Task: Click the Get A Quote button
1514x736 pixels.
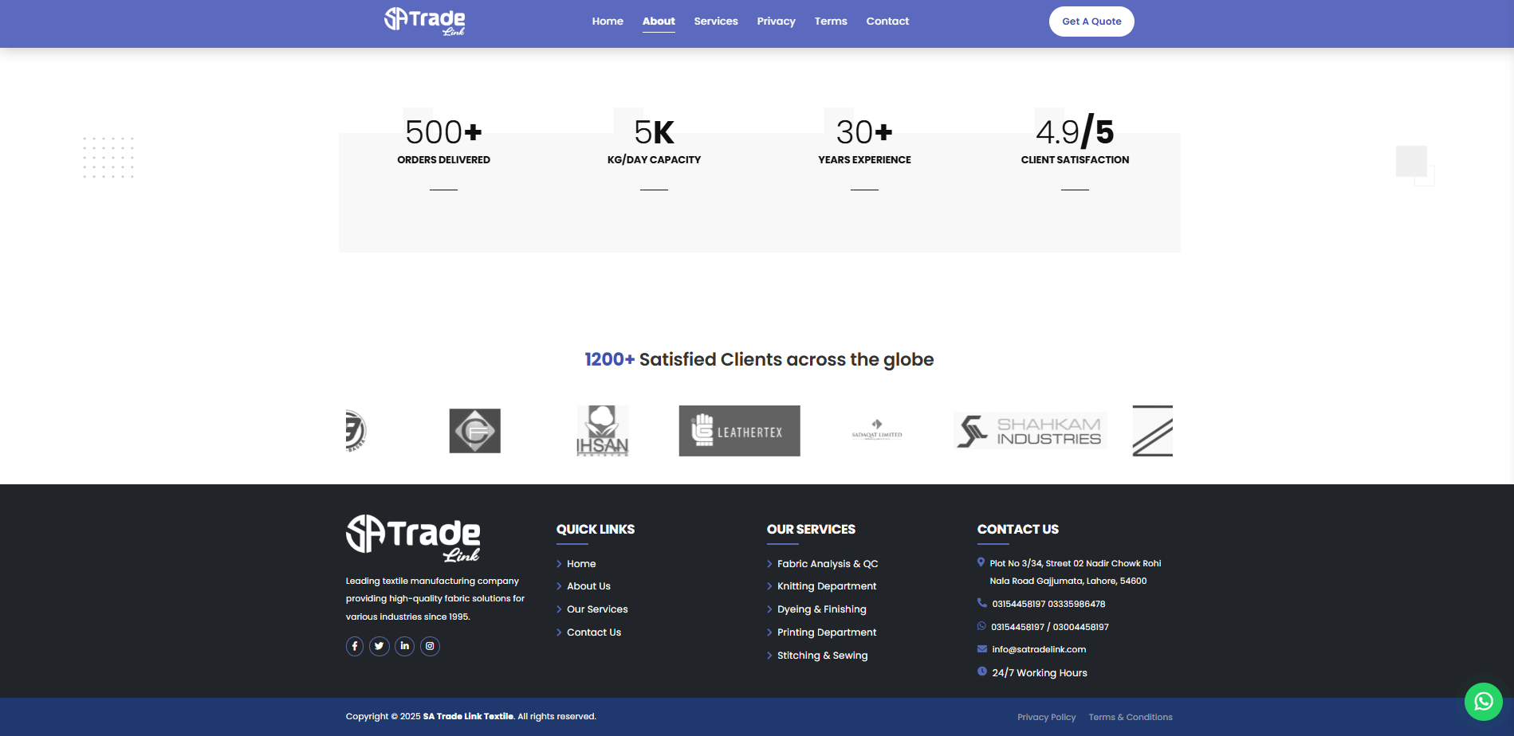Action: tap(1091, 22)
